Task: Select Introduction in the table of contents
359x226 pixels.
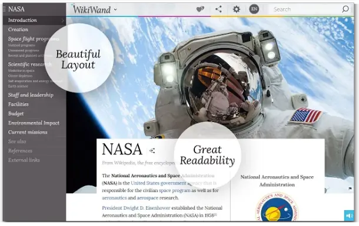Action: (x=22, y=20)
